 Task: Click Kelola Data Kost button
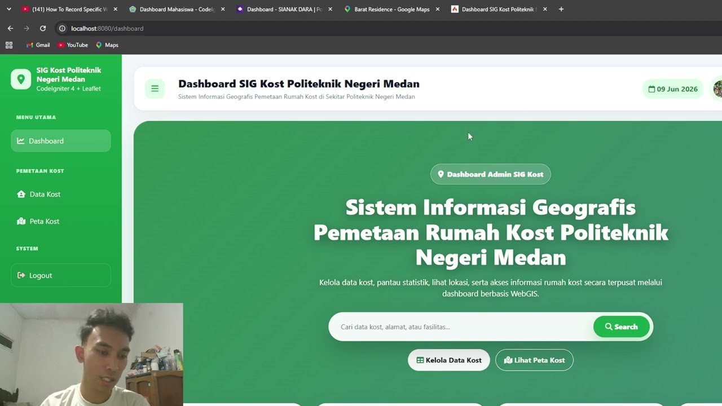(449, 360)
